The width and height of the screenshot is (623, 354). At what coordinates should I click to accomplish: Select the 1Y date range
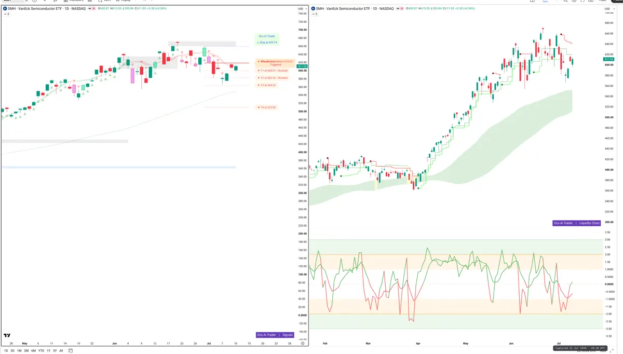point(48,351)
